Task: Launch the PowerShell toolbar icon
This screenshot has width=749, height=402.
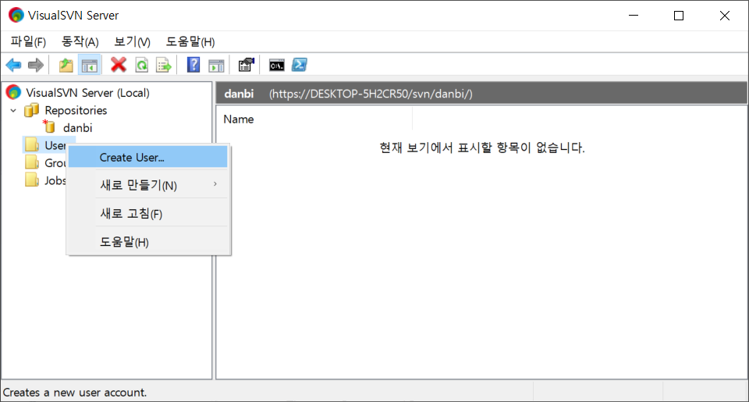Action: pos(300,65)
